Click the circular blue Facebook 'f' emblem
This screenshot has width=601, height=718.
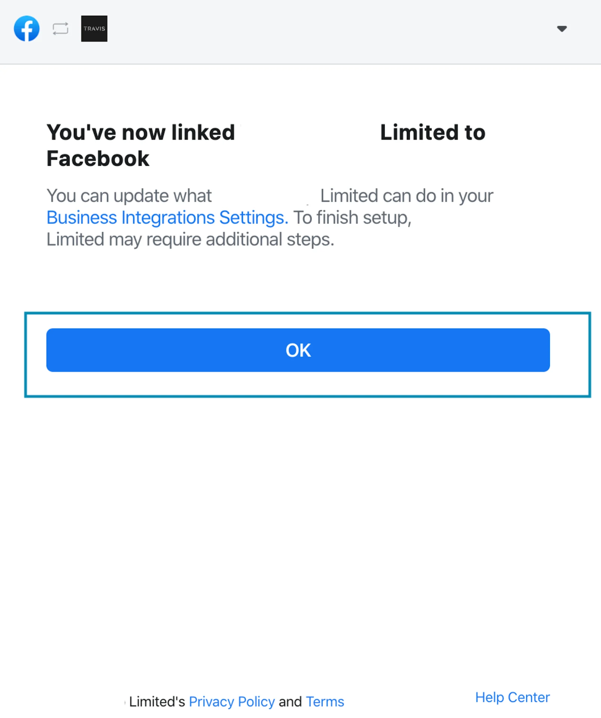pos(26,28)
